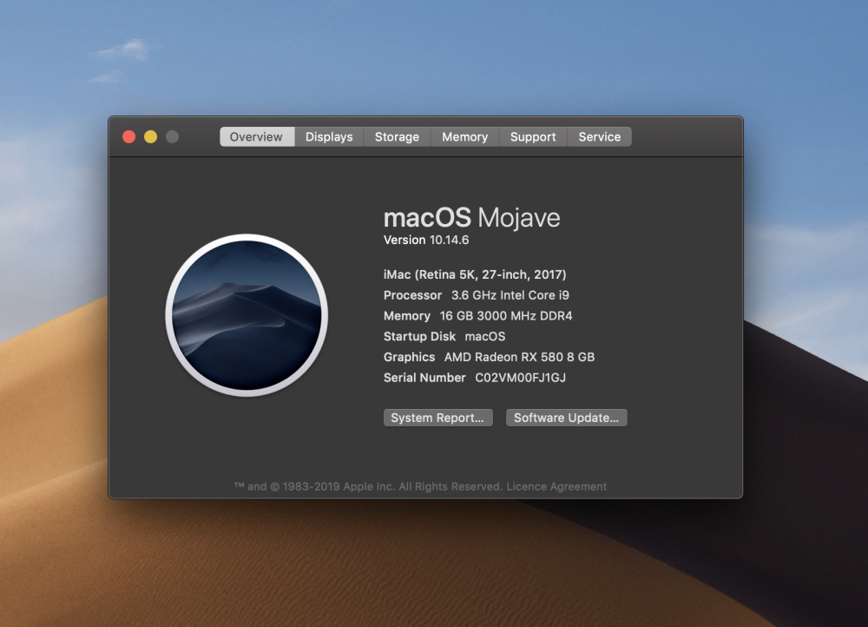Minimize window with the yellow button
Viewport: 868px width, 627px height.
click(x=150, y=137)
